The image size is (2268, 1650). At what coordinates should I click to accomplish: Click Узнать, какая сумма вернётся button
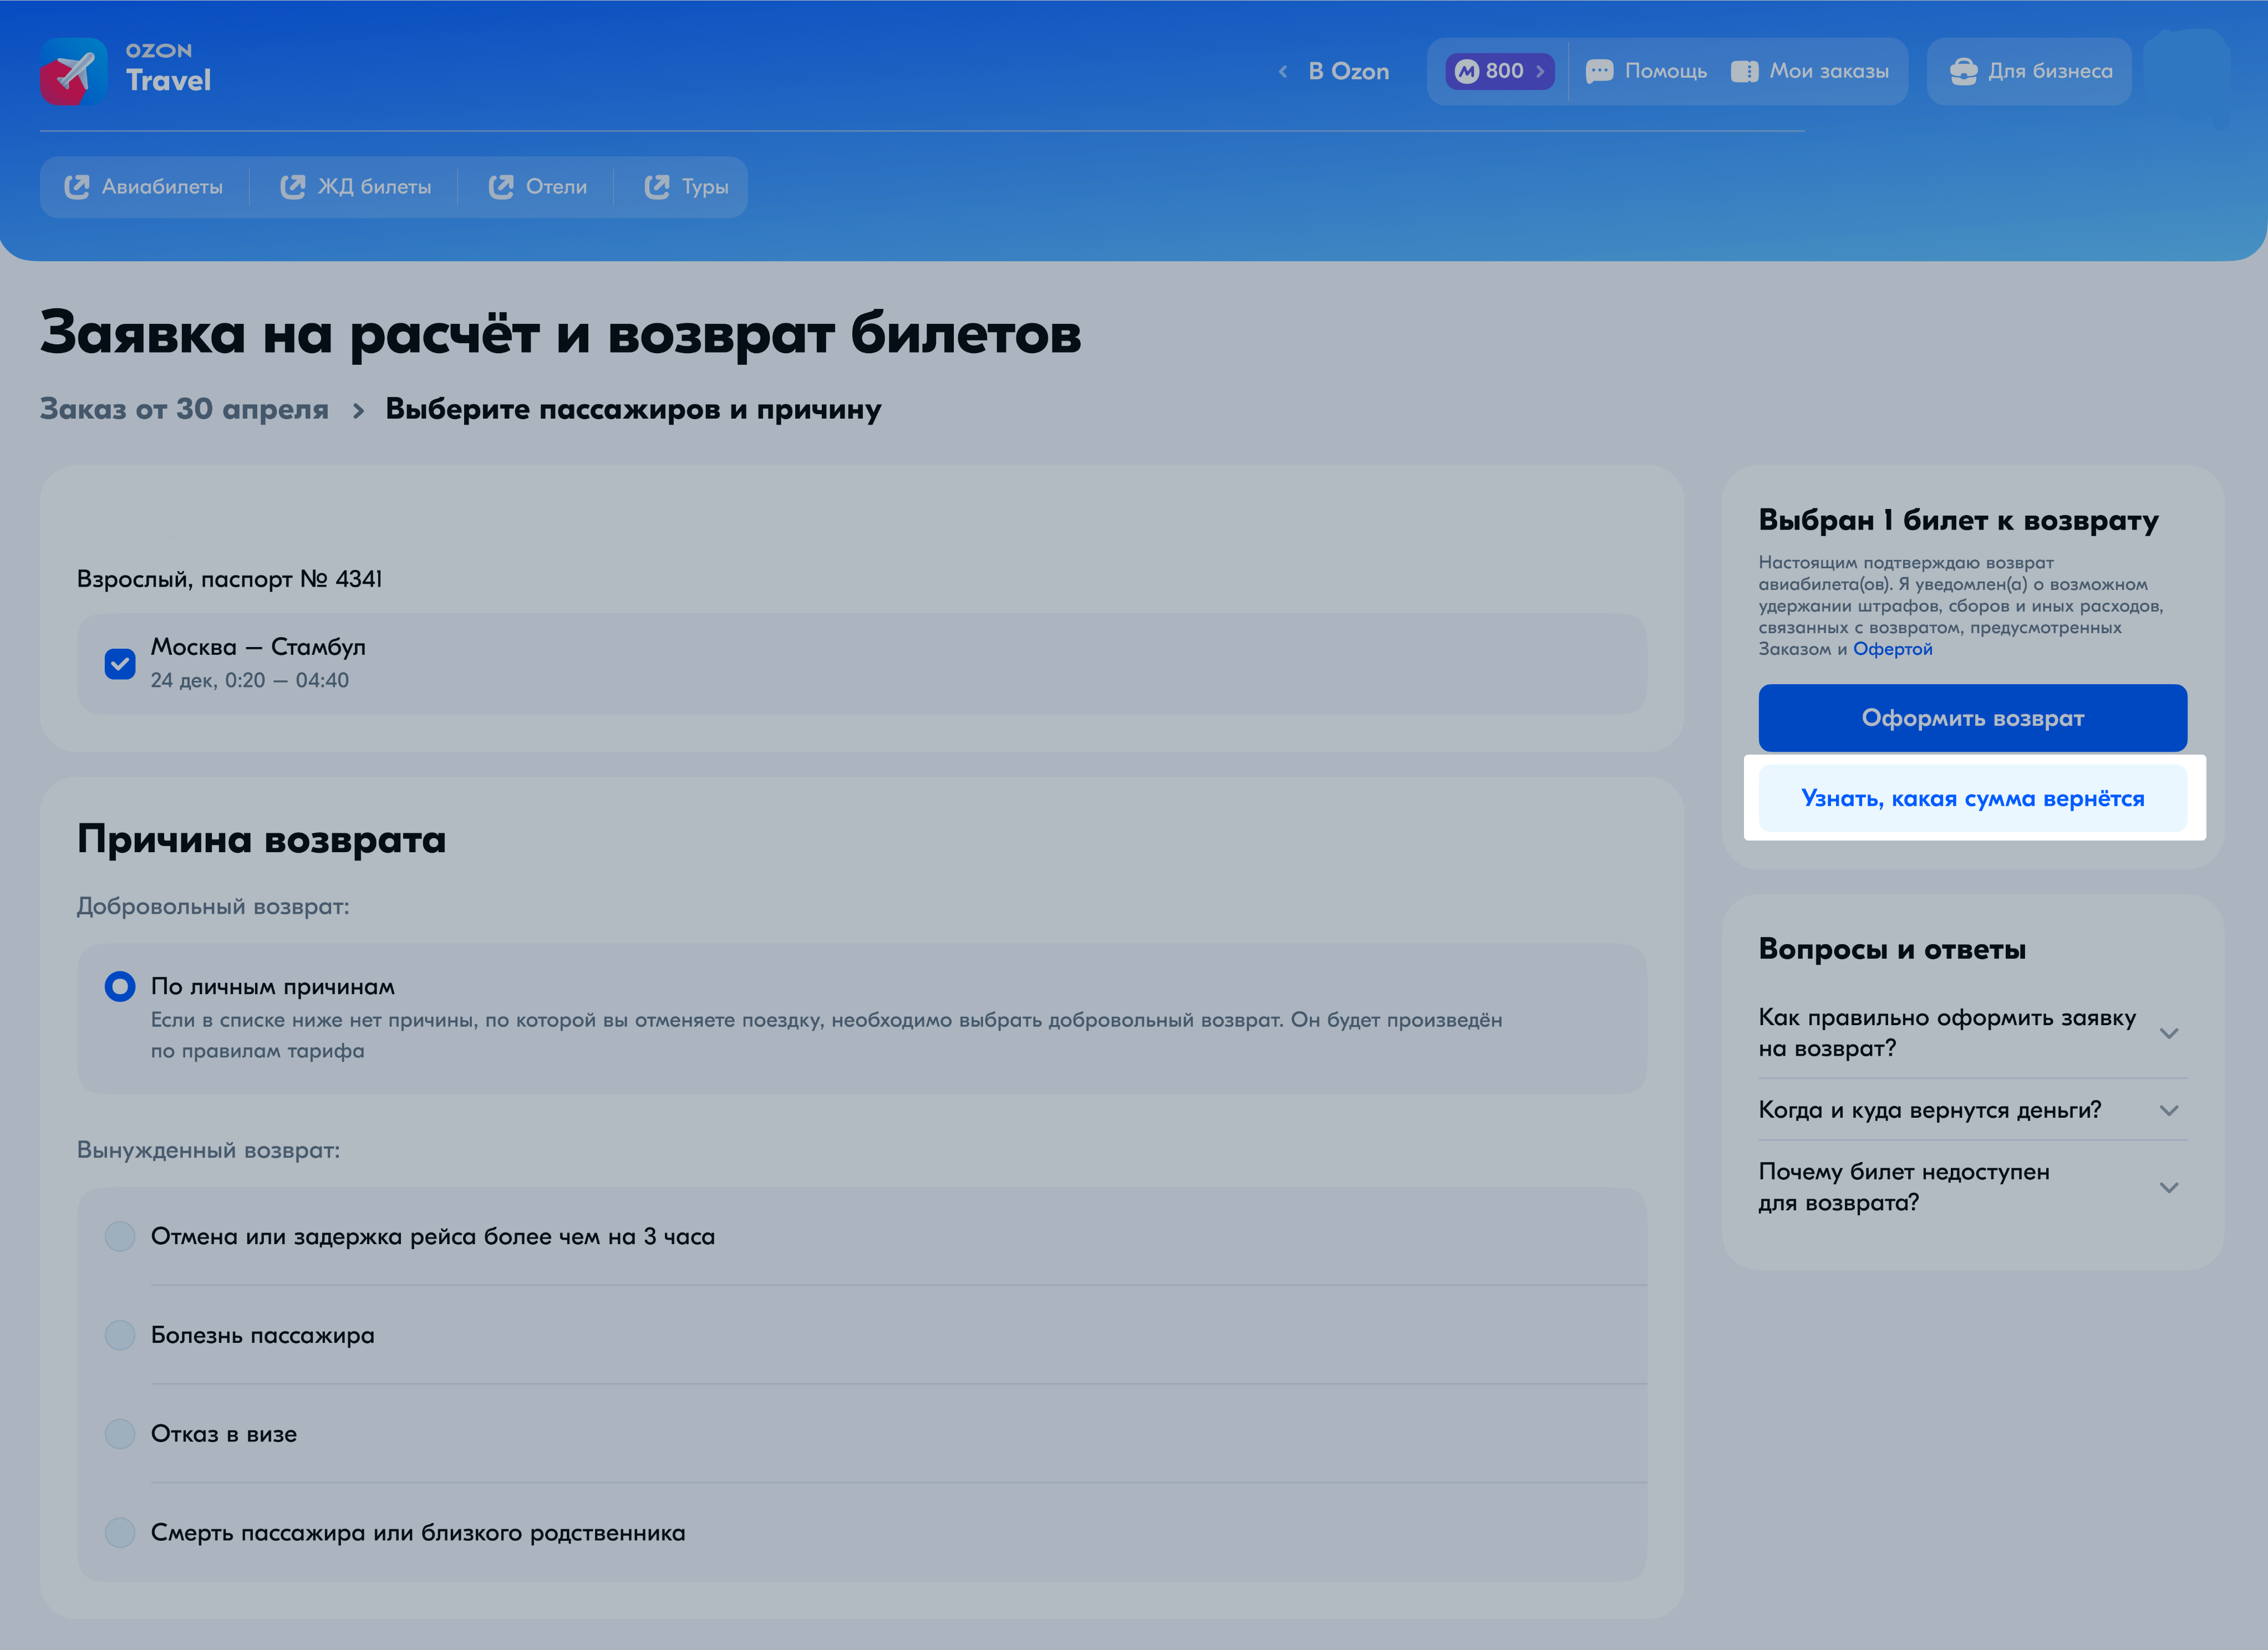1972,799
